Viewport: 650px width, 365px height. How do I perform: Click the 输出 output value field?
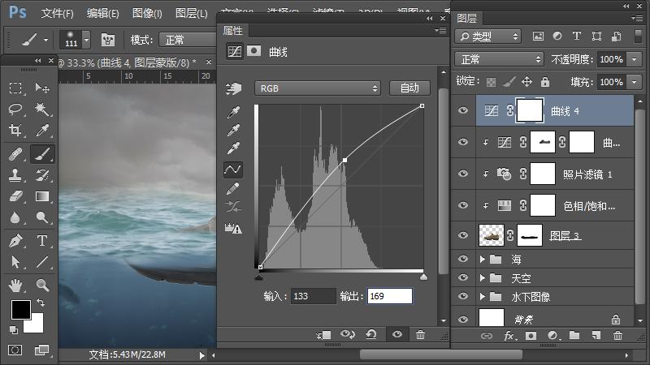click(390, 296)
